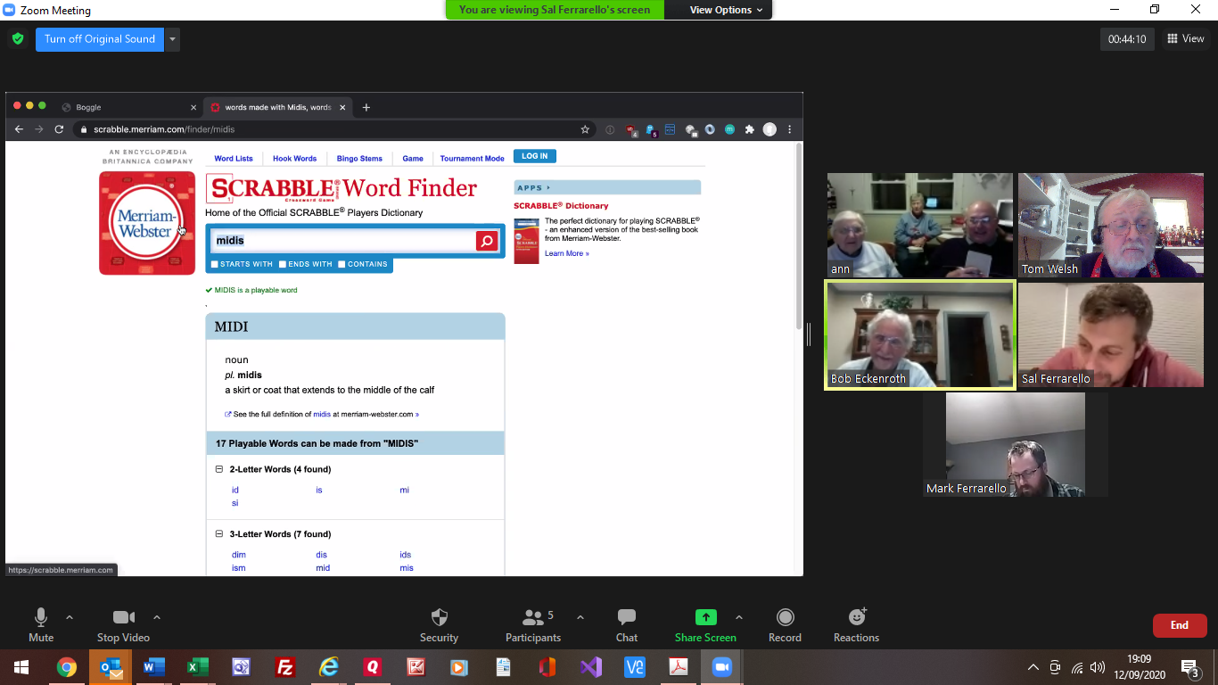The height and width of the screenshot is (685, 1218).
Task: Click the uBlock Origin extension icon
Action: [x=631, y=129]
